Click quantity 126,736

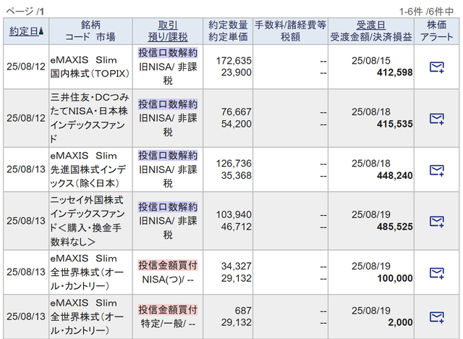click(234, 163)
